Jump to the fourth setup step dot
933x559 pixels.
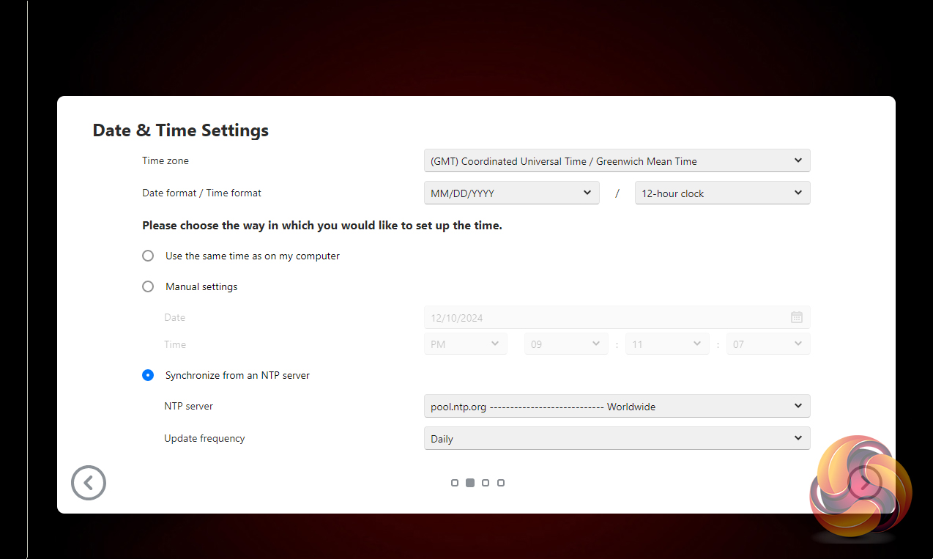[x=501, y=483]
